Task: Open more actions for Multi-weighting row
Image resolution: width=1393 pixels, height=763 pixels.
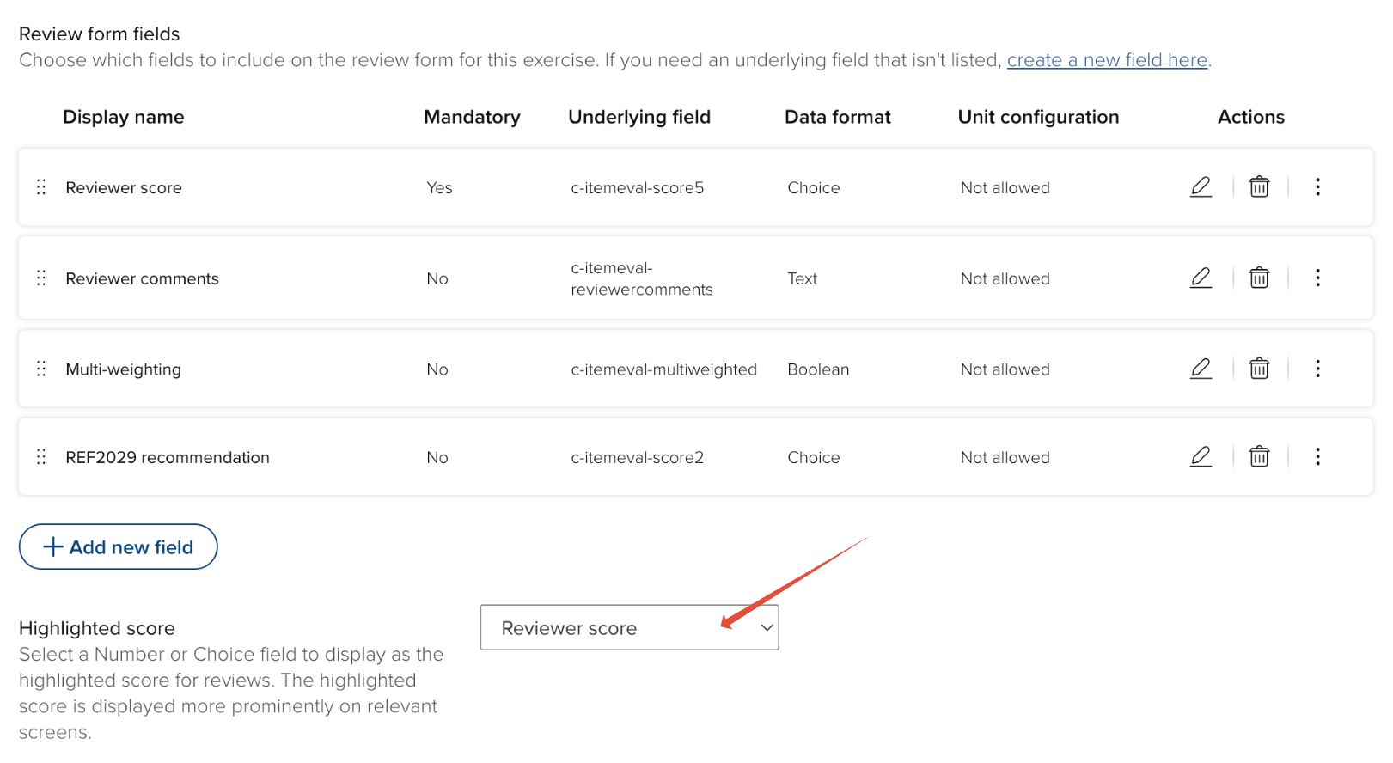Action: click(x=1317, y=369)
